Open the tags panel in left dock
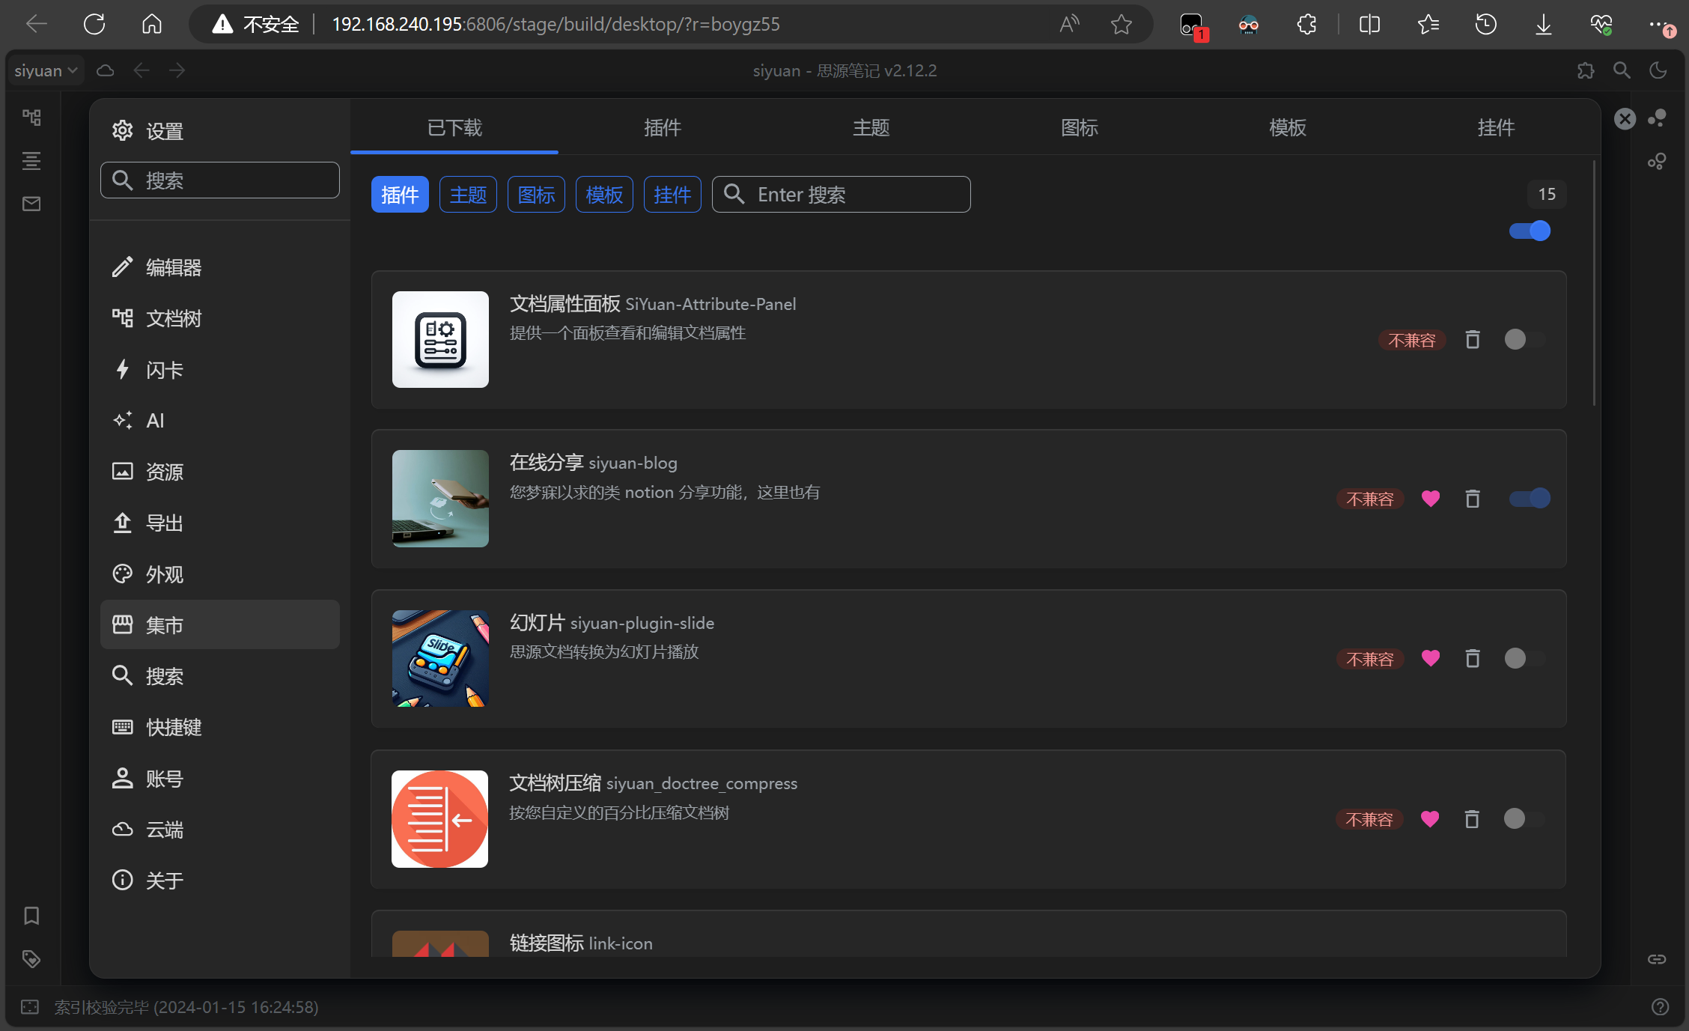The height and width of the screenshot is (1031, 1689). point(31,959)
